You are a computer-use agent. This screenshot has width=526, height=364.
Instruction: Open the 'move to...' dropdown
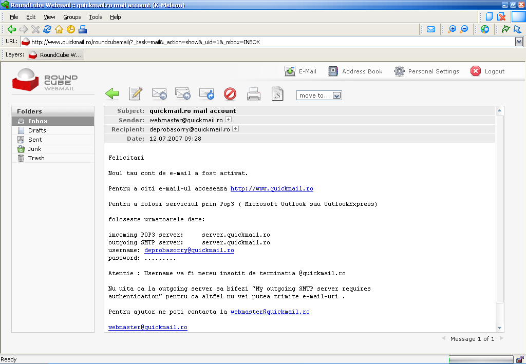pos(319,95)
